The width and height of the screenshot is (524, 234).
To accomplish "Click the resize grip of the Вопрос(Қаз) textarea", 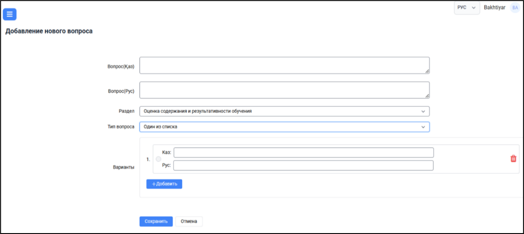I will point(427,71).
